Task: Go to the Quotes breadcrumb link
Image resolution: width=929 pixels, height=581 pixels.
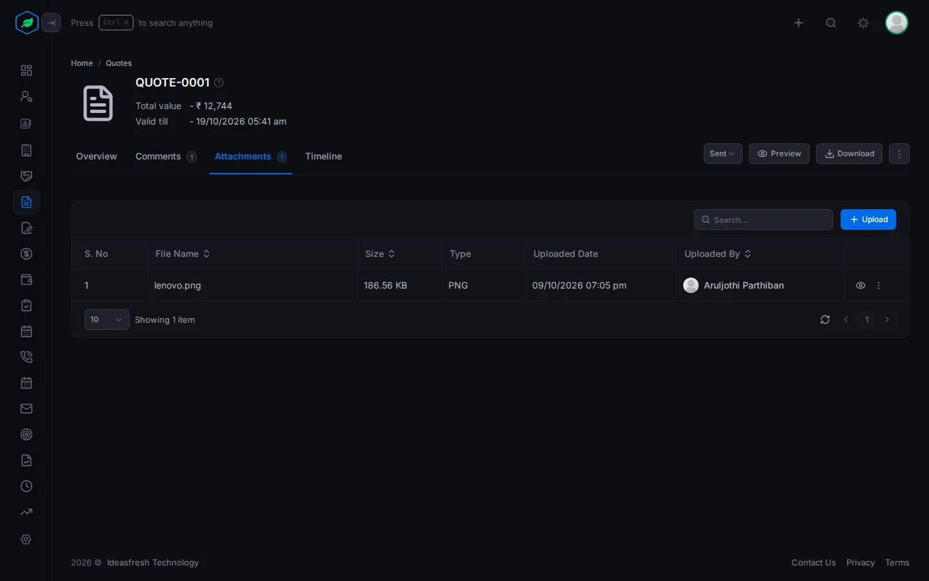Action: (119, 63)
